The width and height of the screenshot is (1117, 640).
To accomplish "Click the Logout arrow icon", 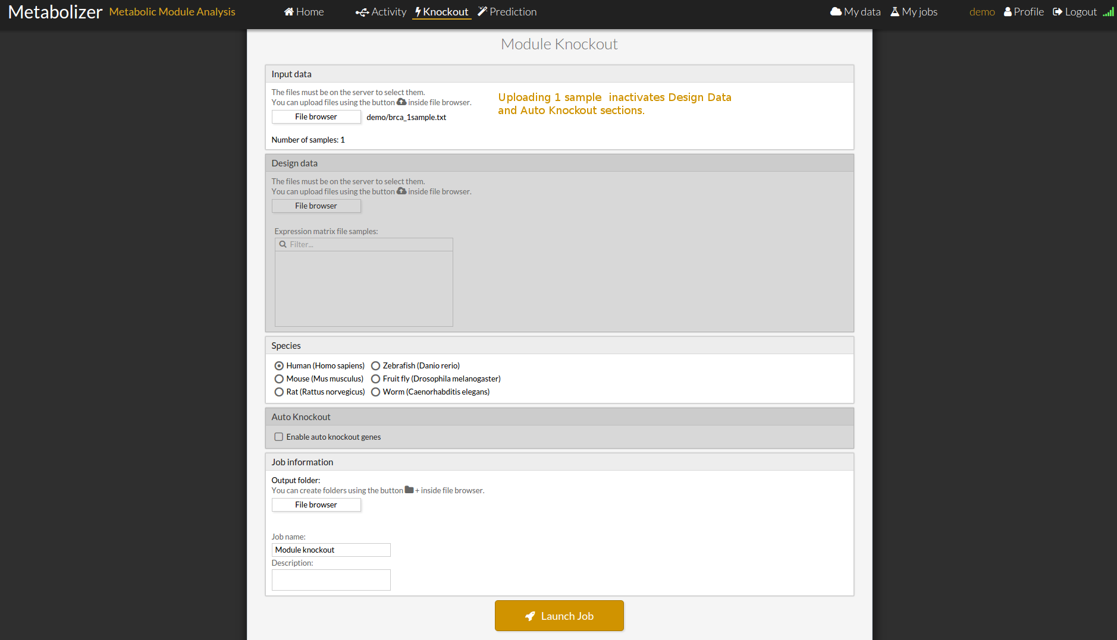I will [x=1058, y=12].
